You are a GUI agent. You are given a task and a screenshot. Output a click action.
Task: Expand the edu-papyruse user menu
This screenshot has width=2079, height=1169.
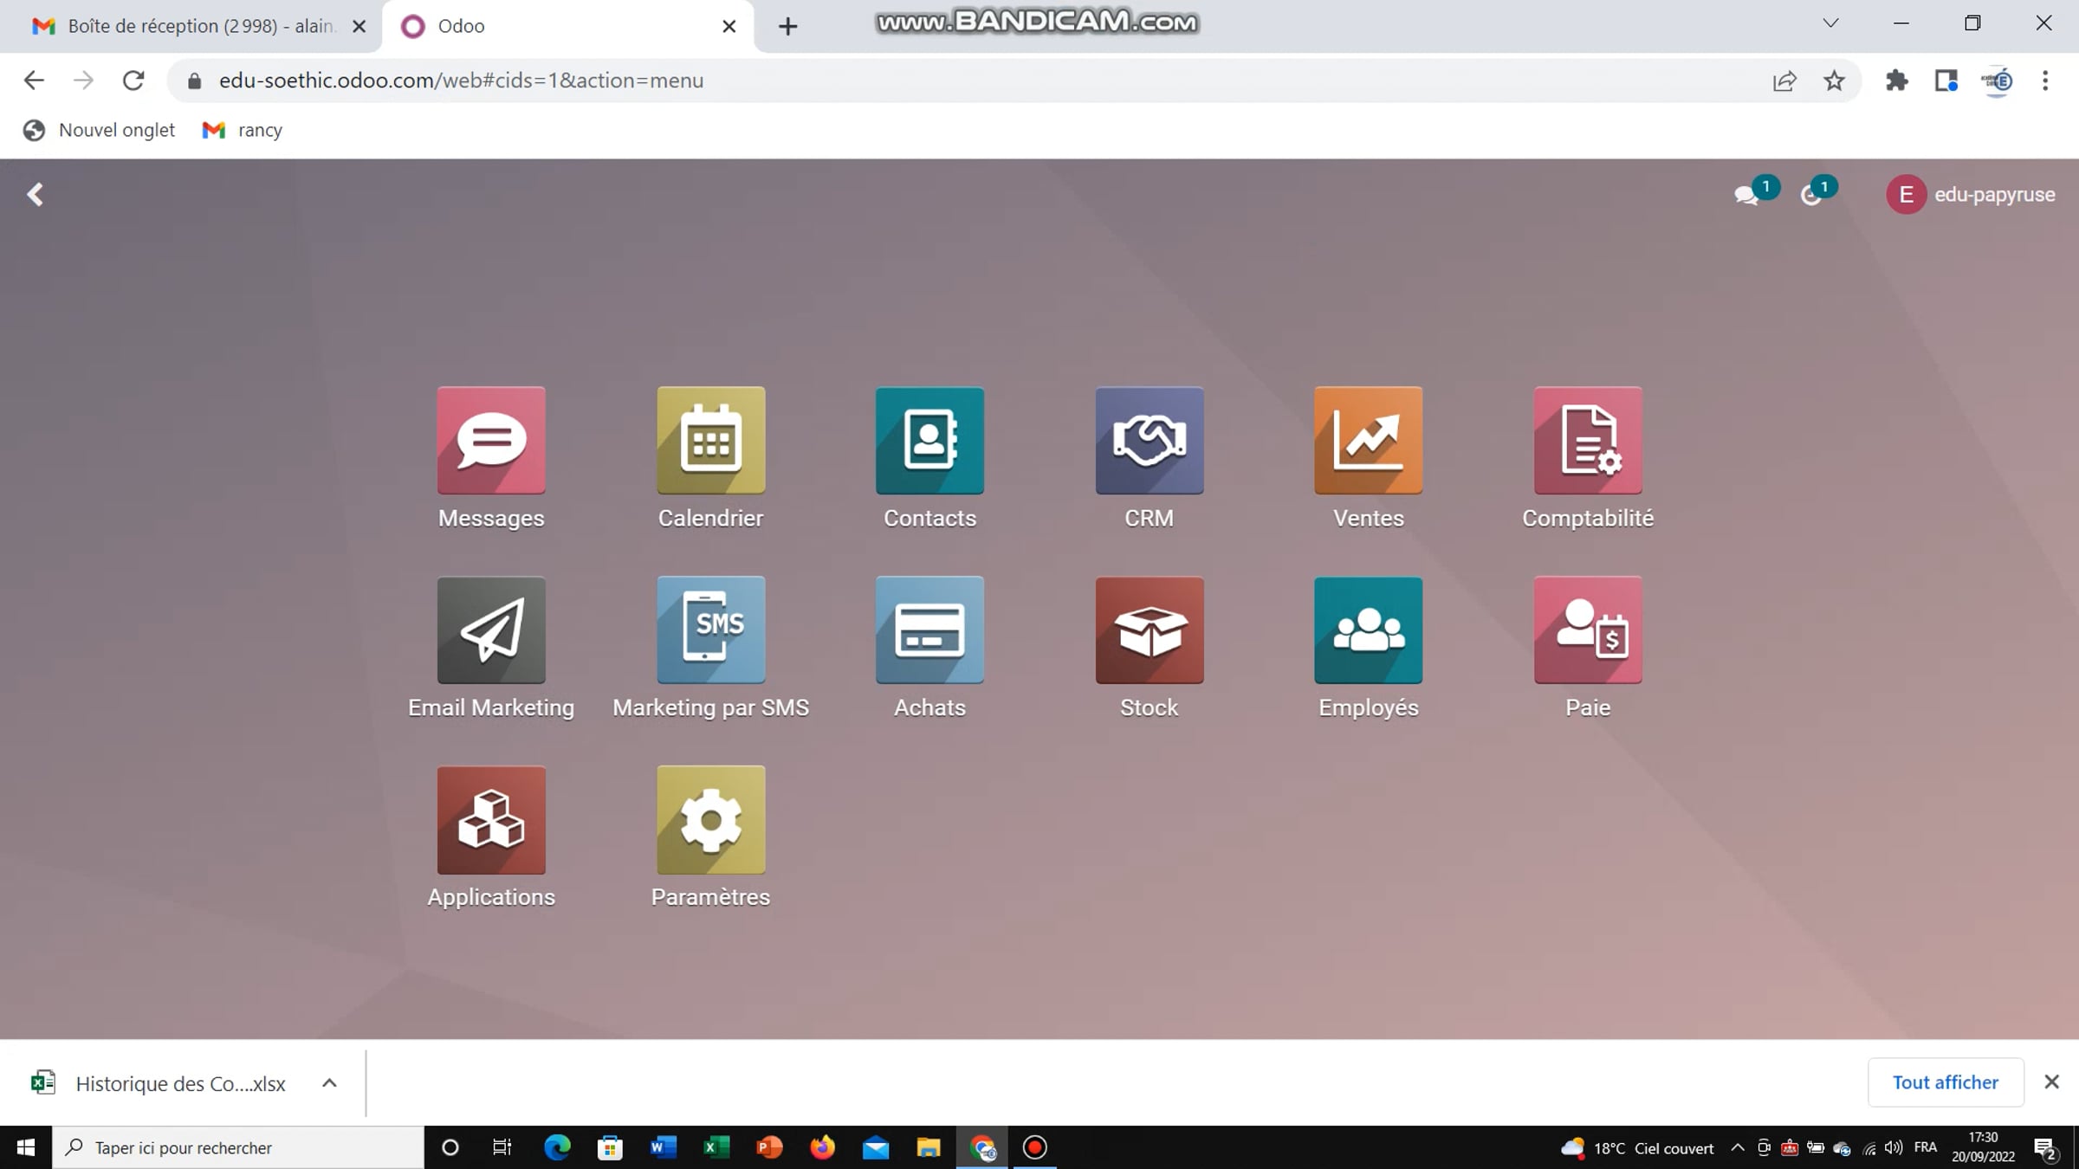(x=1971, y=195)
